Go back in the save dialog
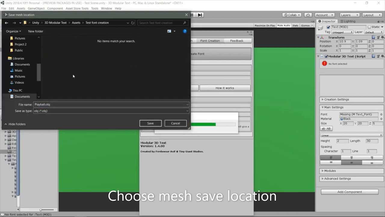Viewport: 385px width, 217px height. [6, 23]
